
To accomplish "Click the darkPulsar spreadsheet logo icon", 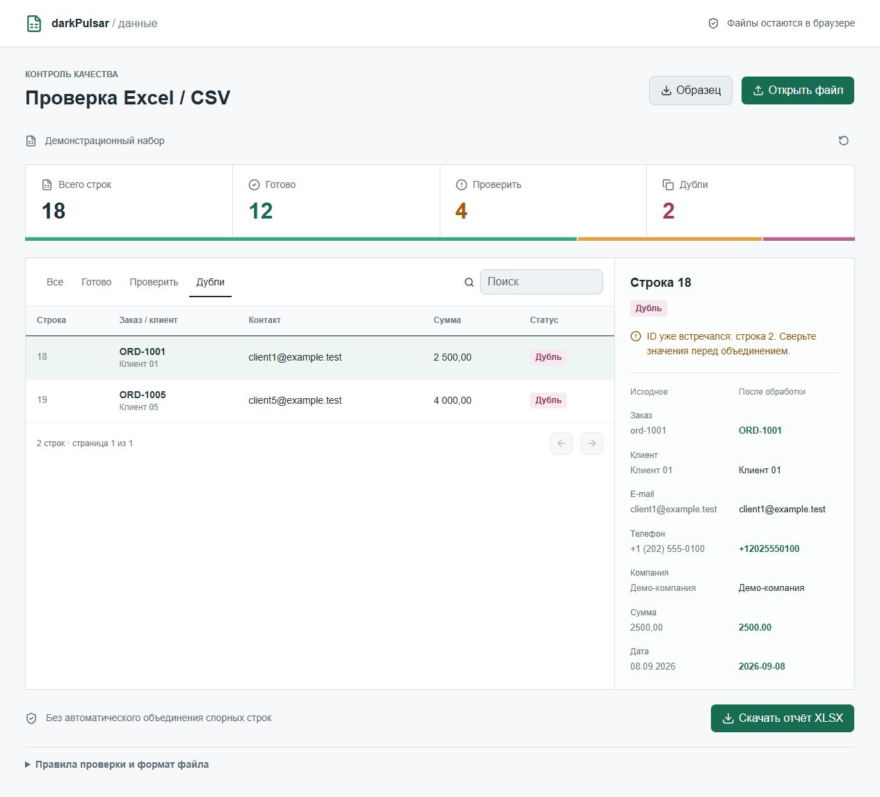I will click(x=34, y=24).
